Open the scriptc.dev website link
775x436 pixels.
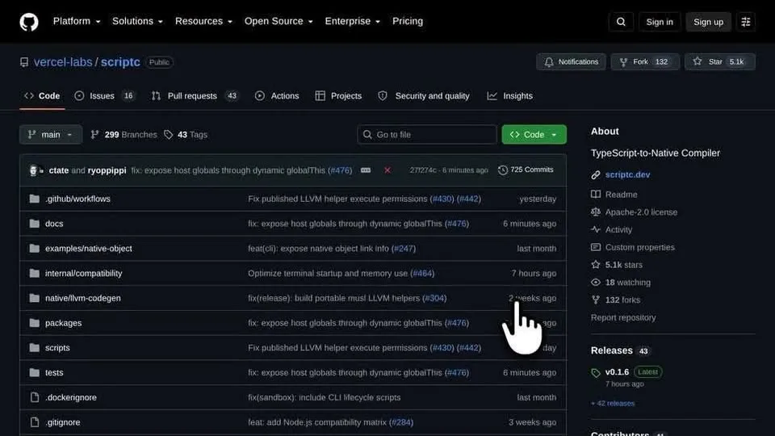tap(627, 174)
